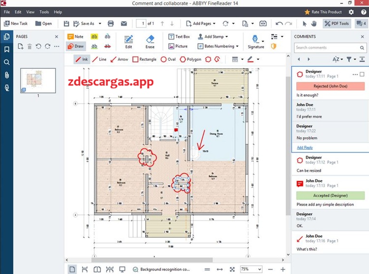Toggle the comments pane button
Viewport: 369px width, 274px height.
point(361,24)
